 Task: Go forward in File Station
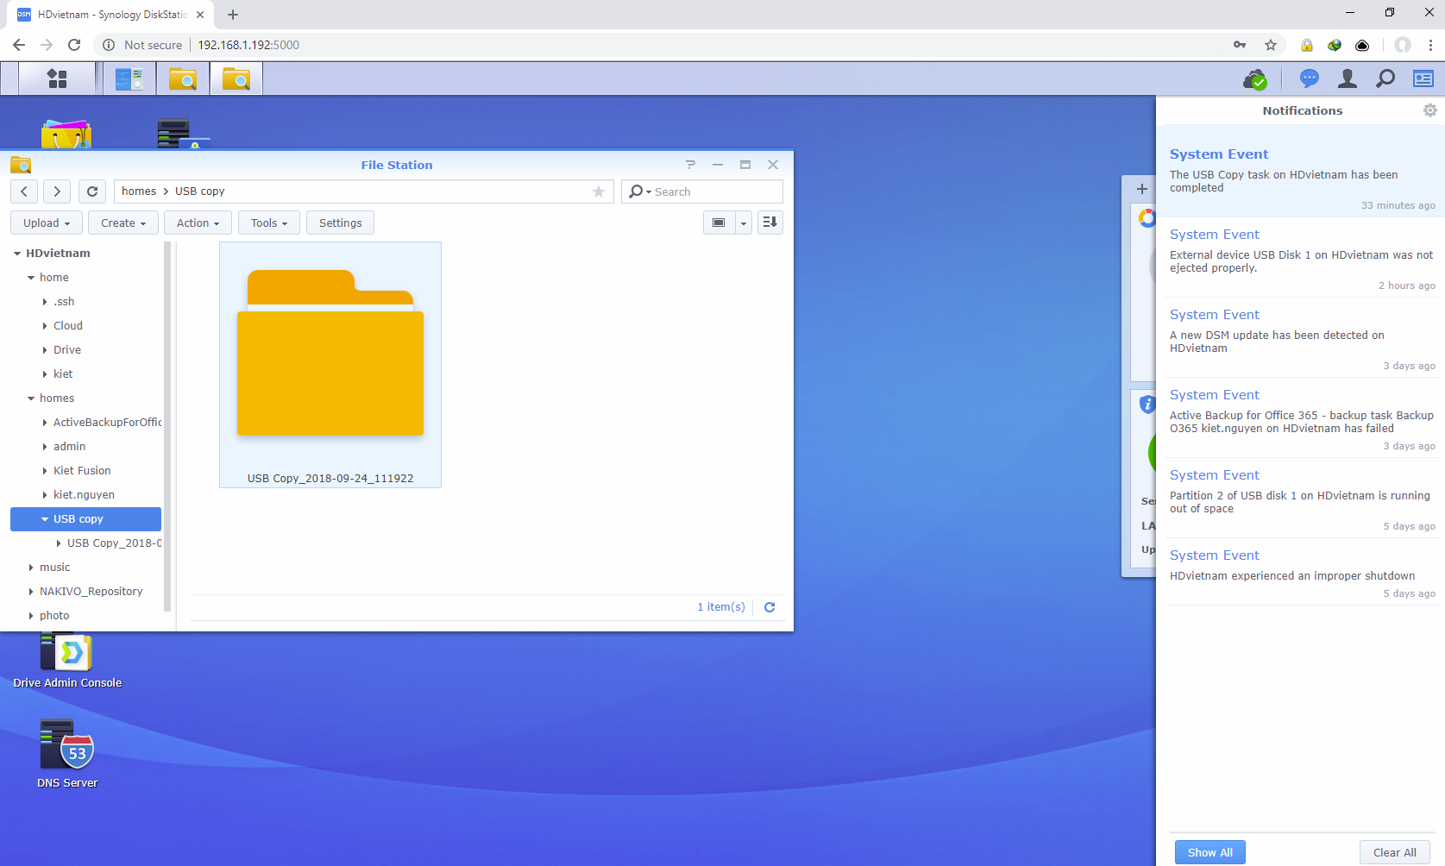point(57,191)
